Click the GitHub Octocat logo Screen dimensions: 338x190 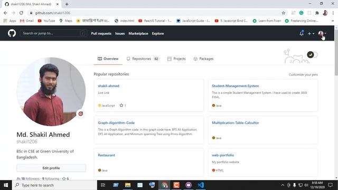tap(12, 33)
